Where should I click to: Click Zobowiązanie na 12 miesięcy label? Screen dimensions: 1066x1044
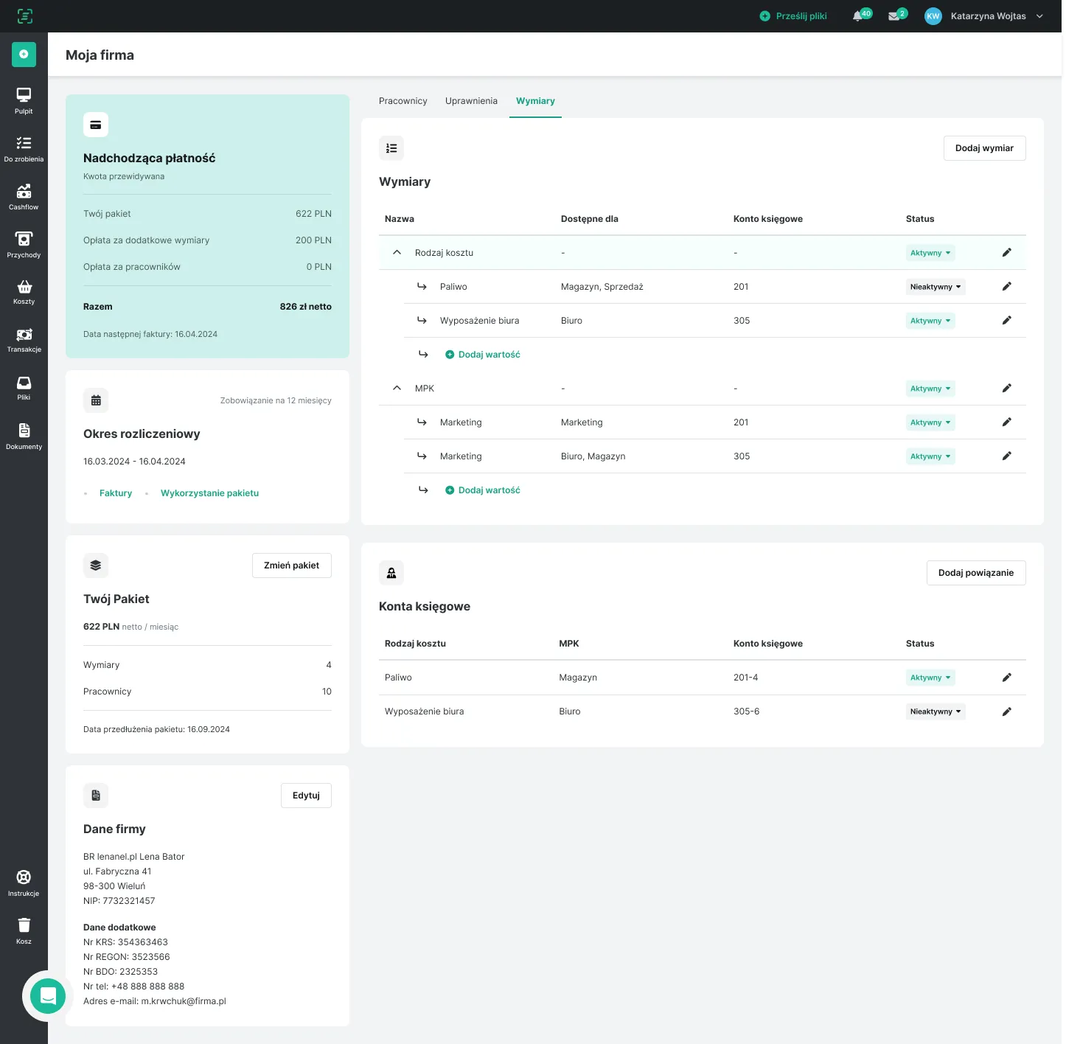pos(276,401)
